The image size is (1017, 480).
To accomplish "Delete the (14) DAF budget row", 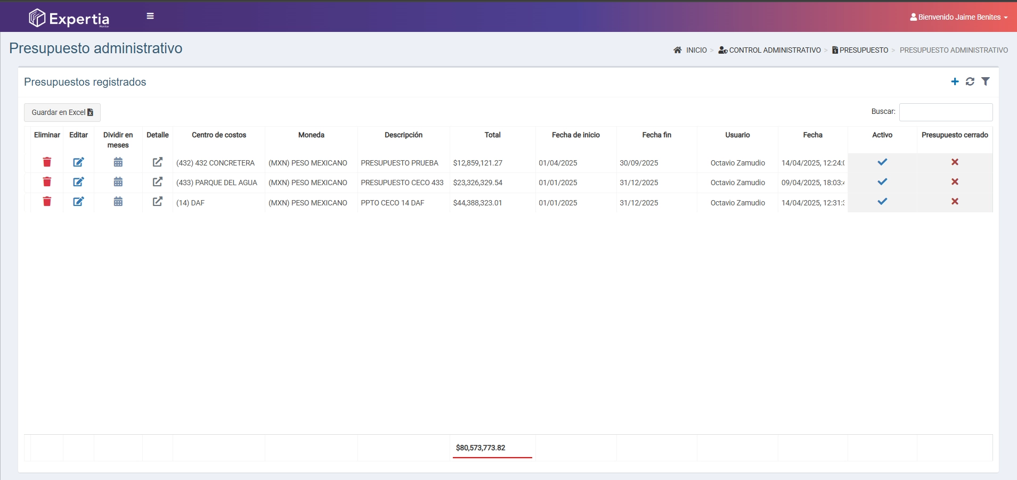I will 47,202.
